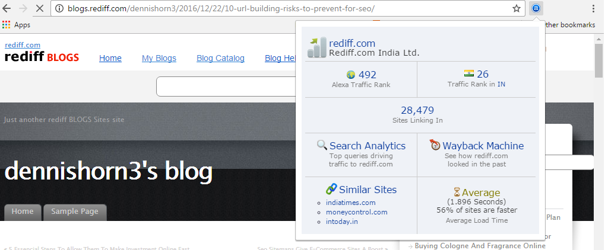The height and width of the screenshot is (250, 608).
Task: Open indiatimes.com similar site link
Action: point(350,203)
